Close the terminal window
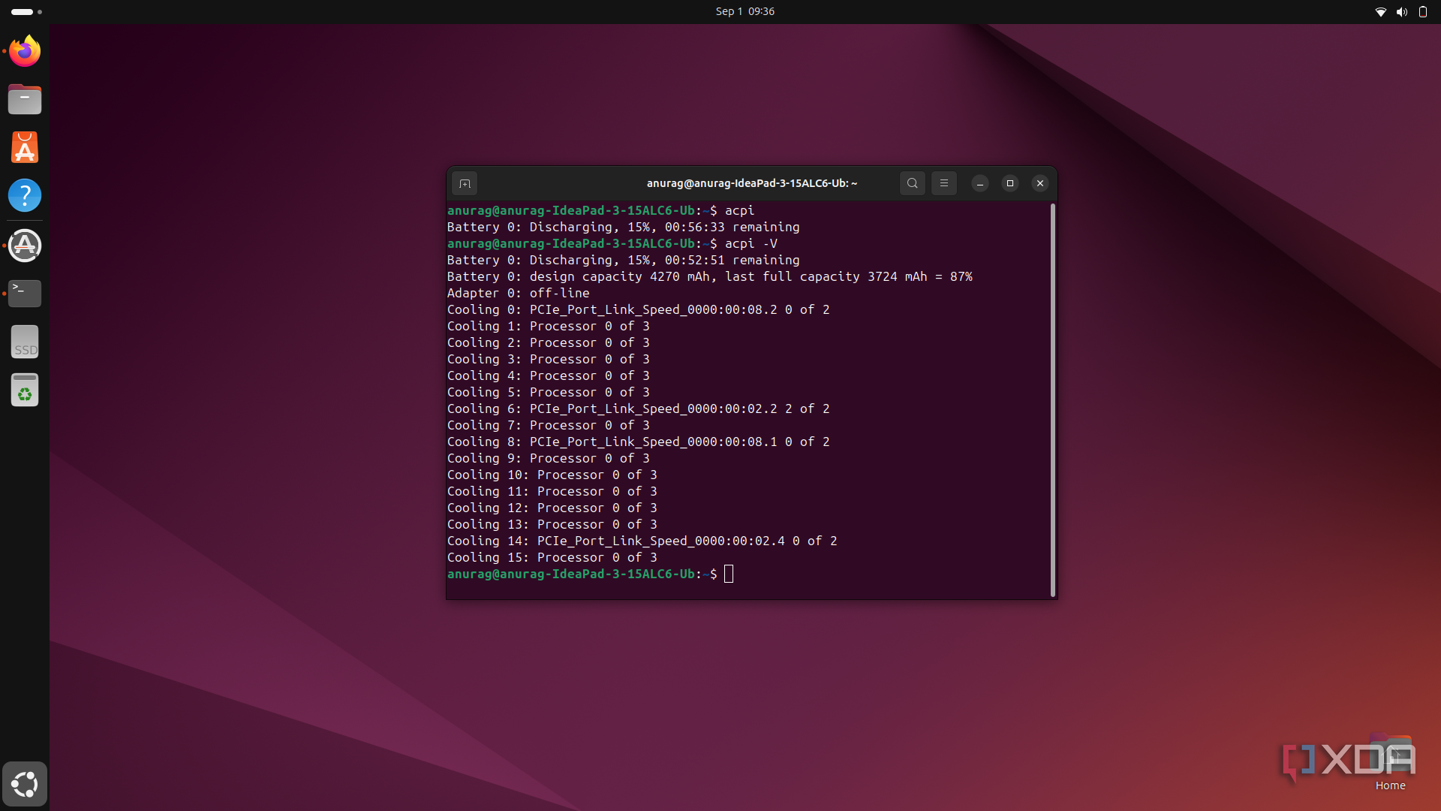 tap(1040, 183)
